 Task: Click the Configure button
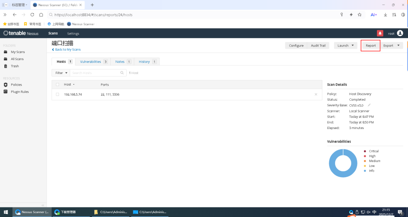tap(296, 45)
